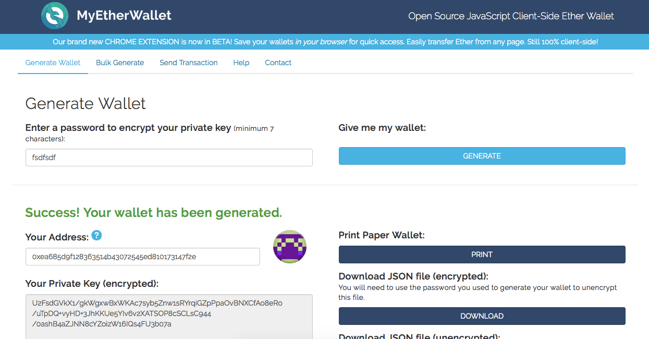The image size is (649, 339).
Task: Select the password input showing fsdfsdf
Action: click(169, 158)
